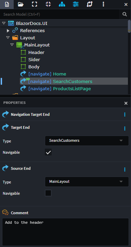Image resolution: width=131 pixels, height=247 pixels.
Task: Expand the References node
Action: (x=8, y=30)
